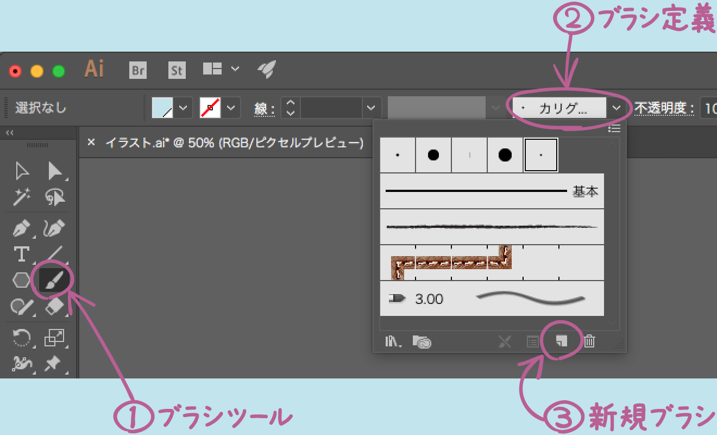717x435 pixels.
Task: Open the stroke weight dropdown arrow
Action: [372, 107]
